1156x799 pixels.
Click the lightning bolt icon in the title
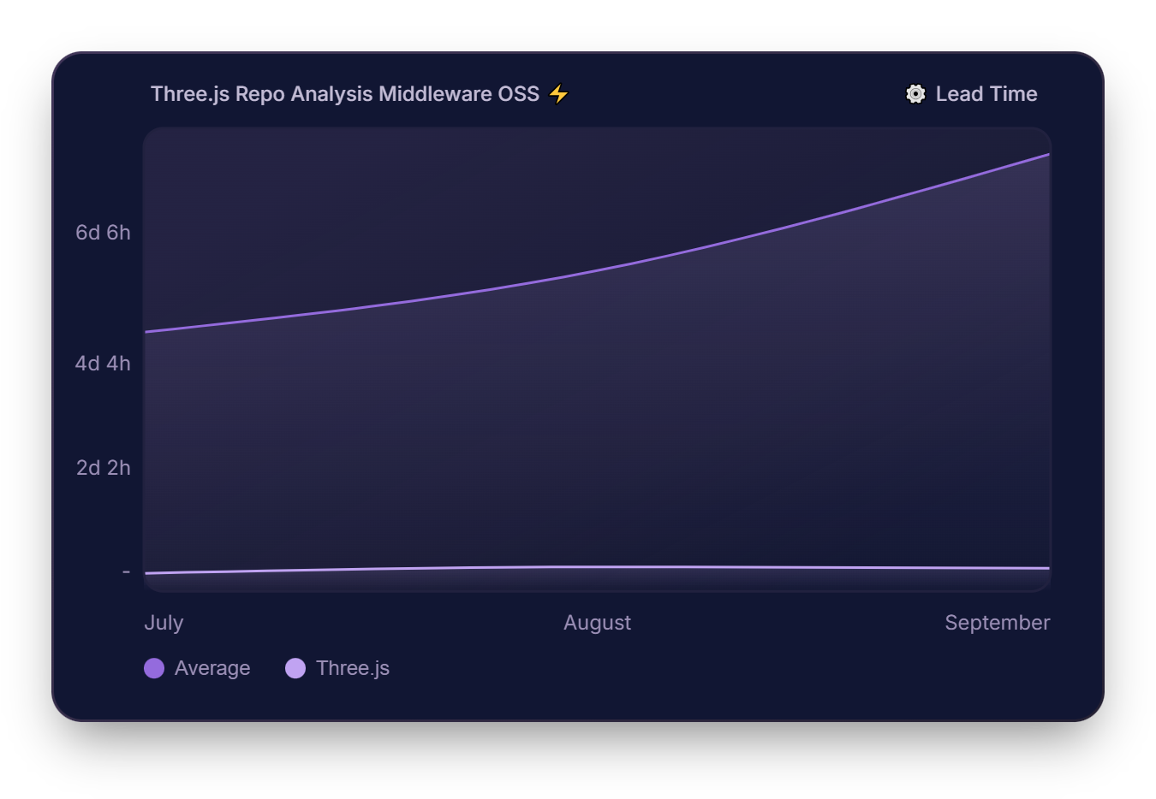pos(558,93)
